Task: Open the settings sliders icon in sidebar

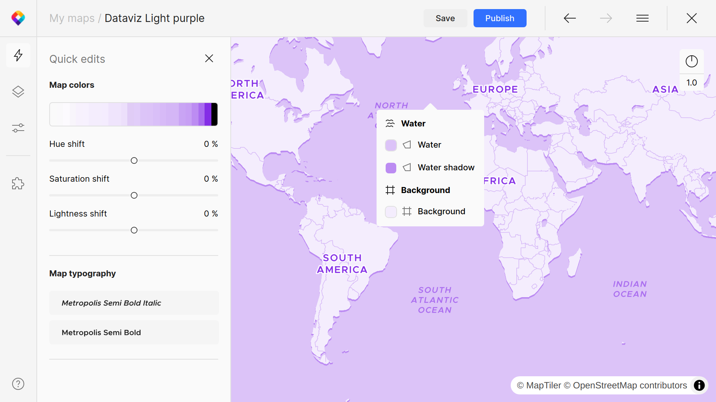Action: (x=18, y=128)
